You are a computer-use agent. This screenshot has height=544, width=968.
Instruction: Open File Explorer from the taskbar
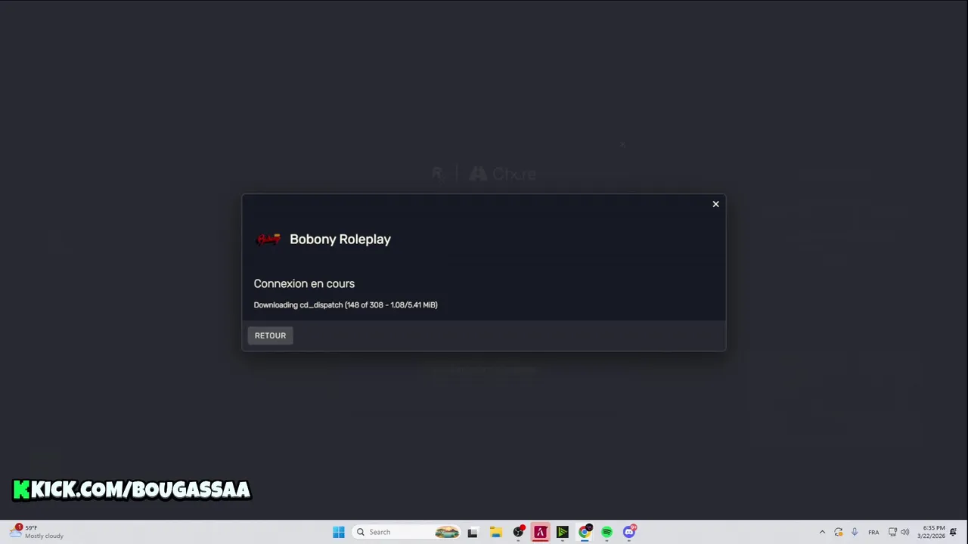[495, 532]
